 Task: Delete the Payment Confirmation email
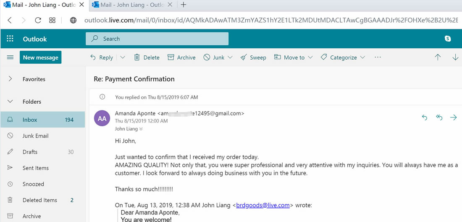147,57
